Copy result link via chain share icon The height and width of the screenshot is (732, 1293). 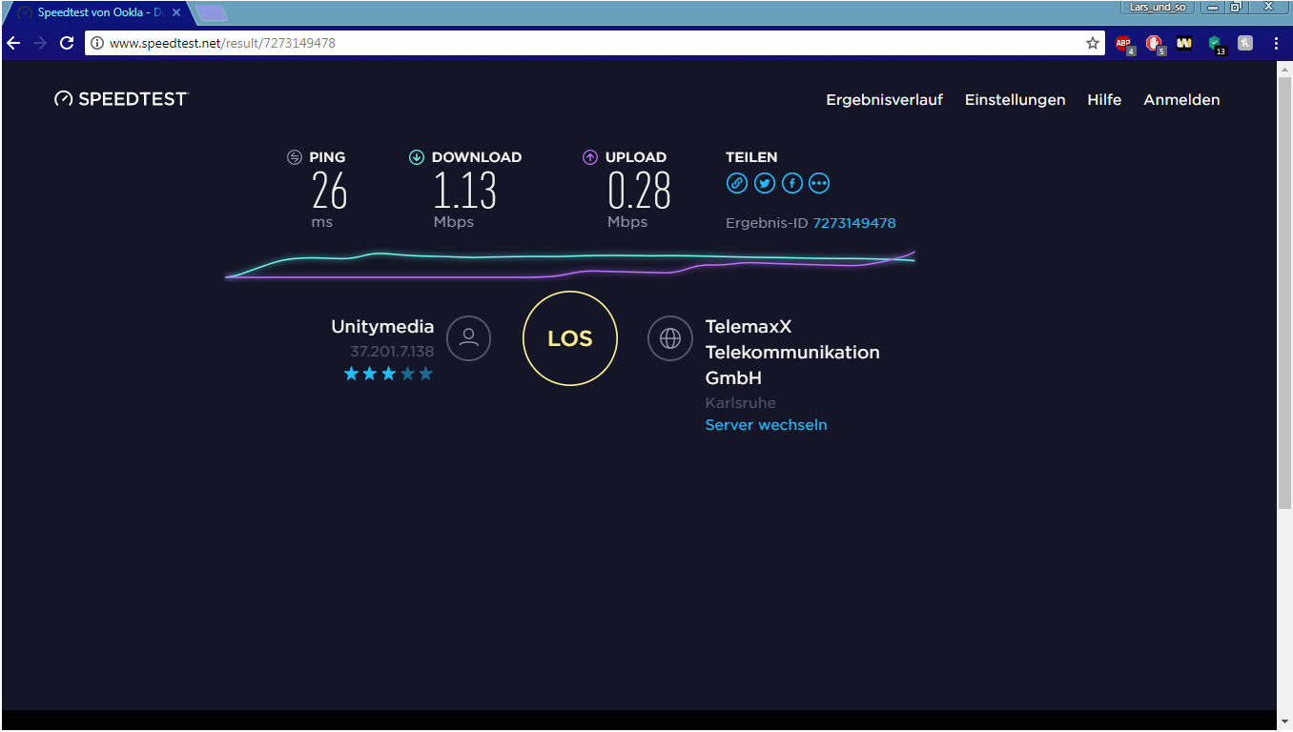tap(737, 183)
